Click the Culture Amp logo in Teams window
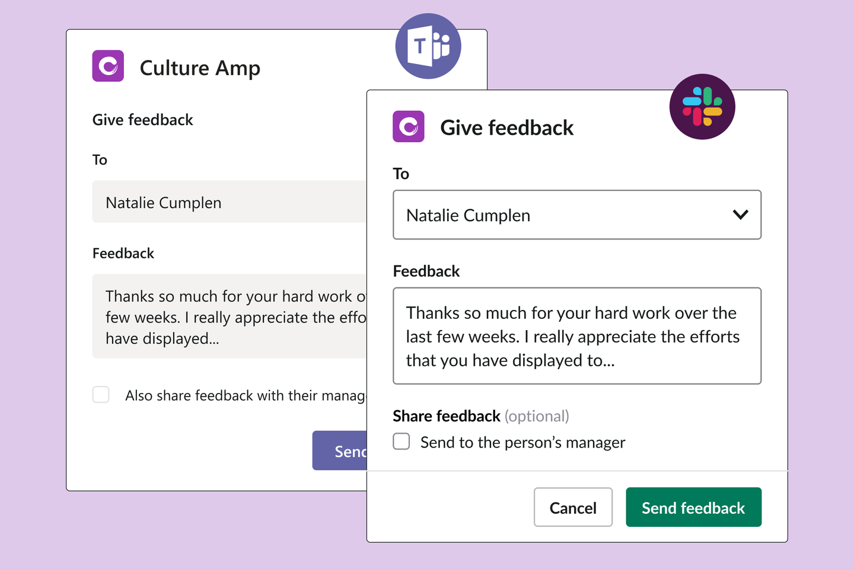 (x=108, y=66)
